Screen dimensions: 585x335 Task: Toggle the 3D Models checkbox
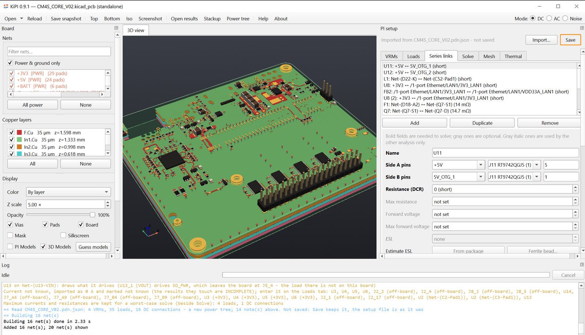click(x=43, y=246)
